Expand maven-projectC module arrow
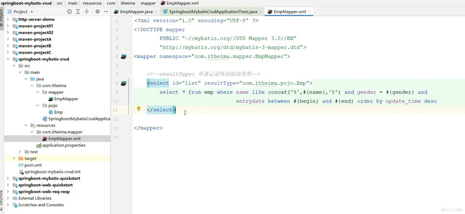The image size is (465, 214). coord(8,53)
